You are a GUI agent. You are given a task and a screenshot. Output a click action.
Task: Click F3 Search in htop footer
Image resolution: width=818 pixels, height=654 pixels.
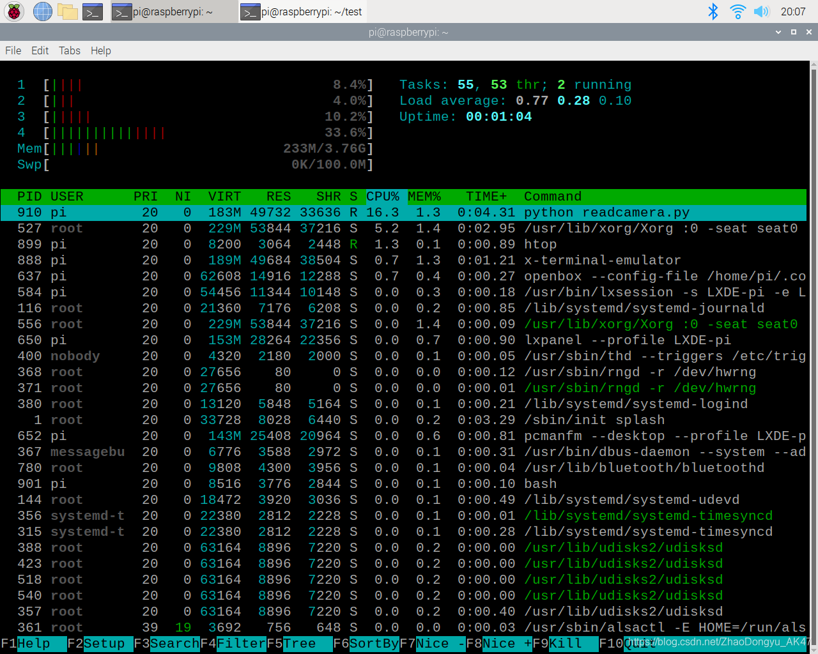[167, 644]
